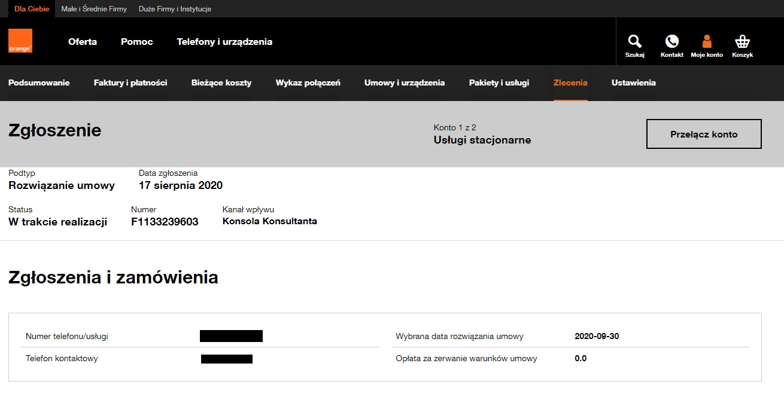Click the Orange logo

pos(20,41)
